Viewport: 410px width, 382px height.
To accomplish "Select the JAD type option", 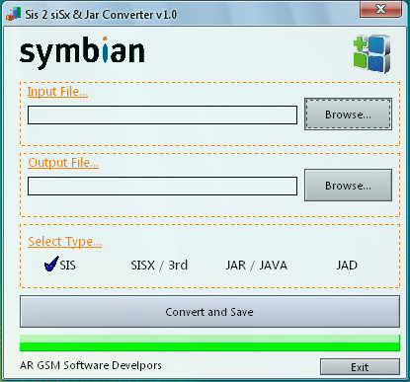I will tap(347, 266).
